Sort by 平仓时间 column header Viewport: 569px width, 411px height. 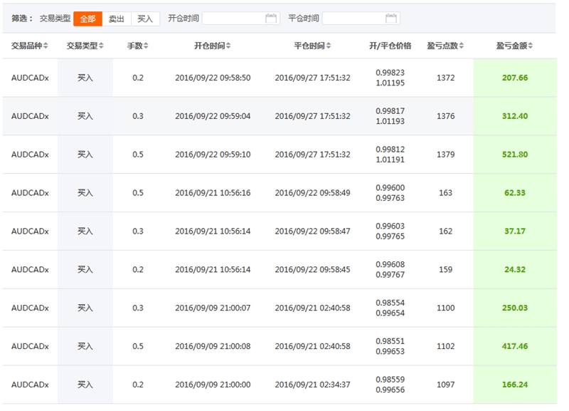[312, 46]
